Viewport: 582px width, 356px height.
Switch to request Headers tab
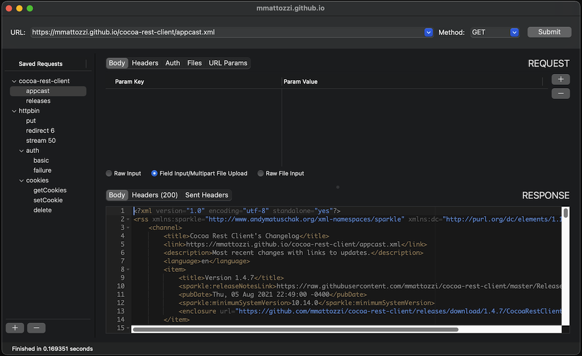pos(145,63)
